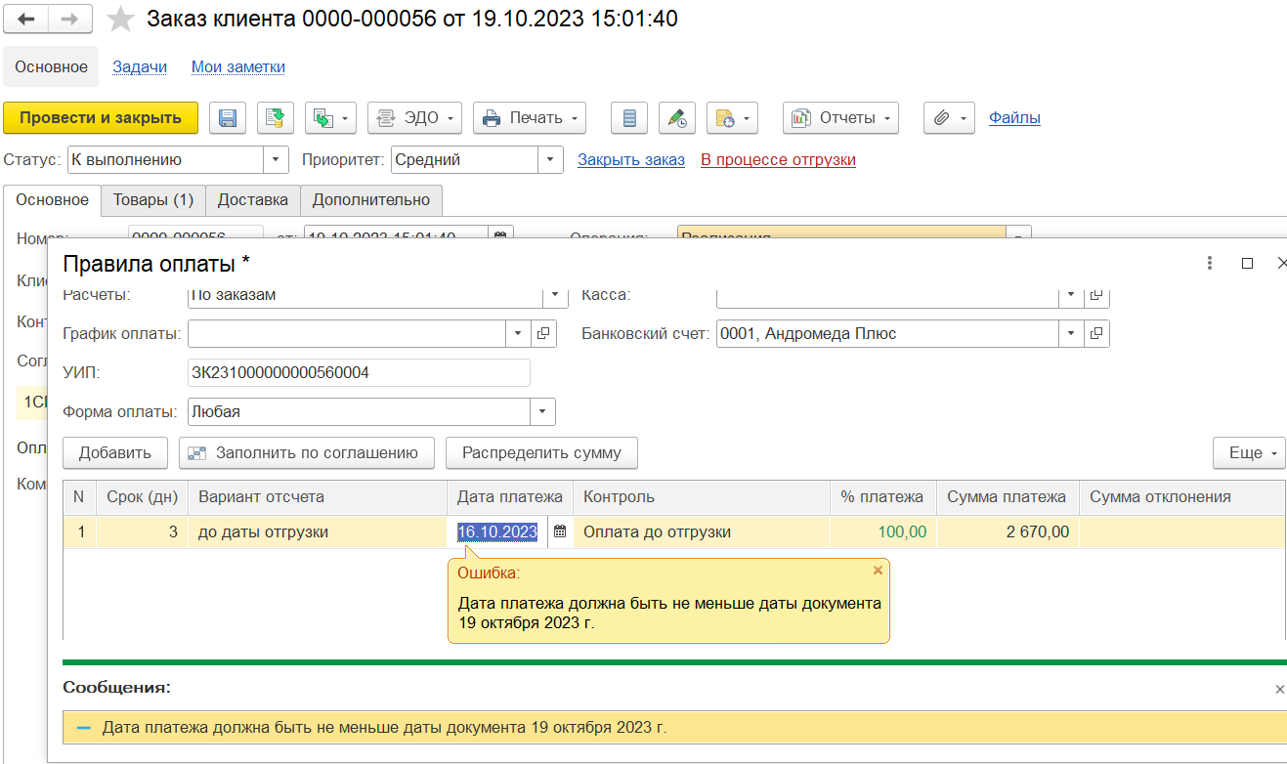Viewport: 1287px width, 764px height.
Task: Click the Сумма платежа column header
Action: (x=1008, y=497)
